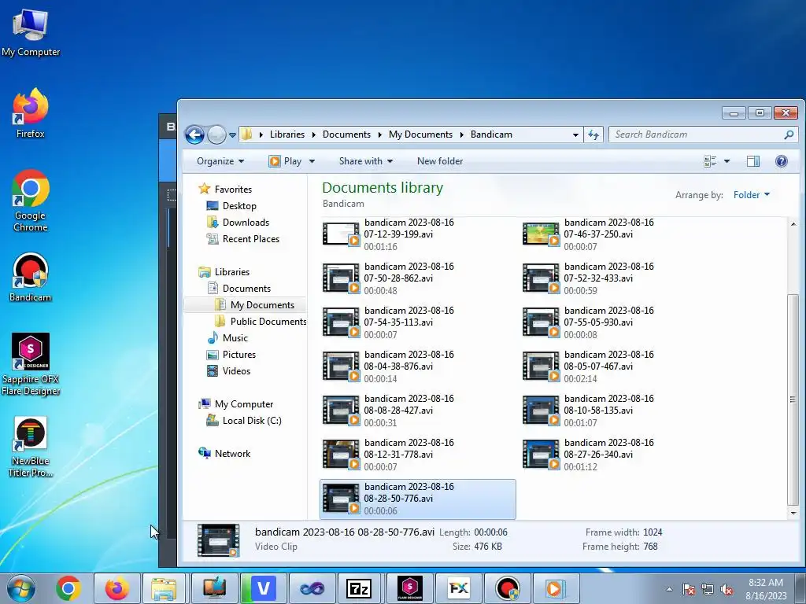Expand breadcrumb arrow after My Documents
The width and height of the screenshot is (806, 604).
click(461, 134)
